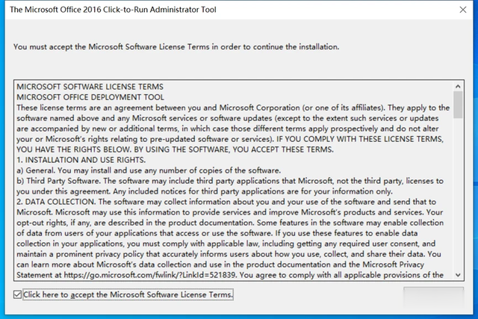This screenshot has height=319, width=478.
Task: Click the dialog title bar text
Action: tap(113, 10)
